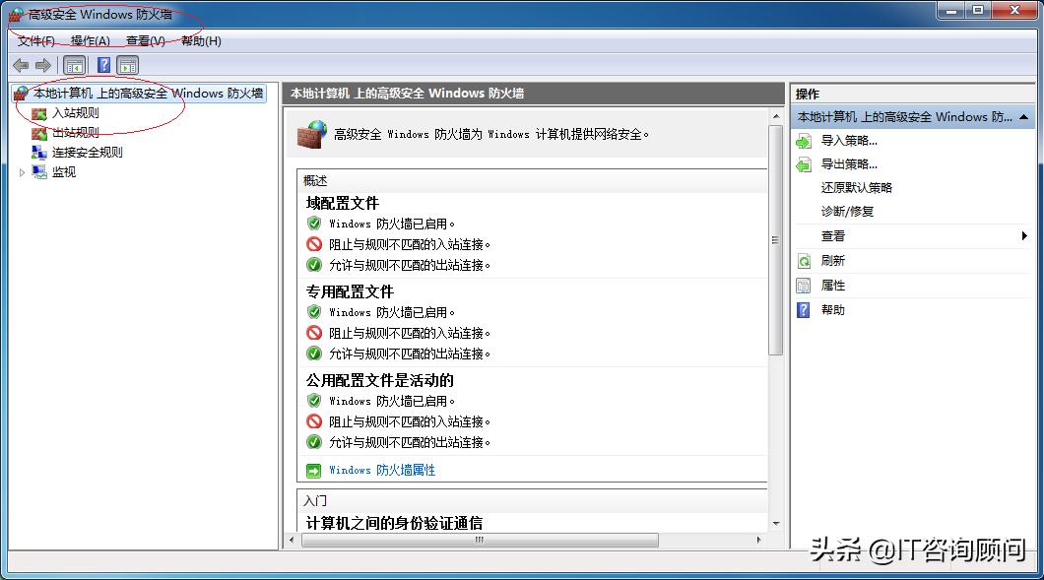Open the Windows 防火墙属性 link

click(382, 470)
